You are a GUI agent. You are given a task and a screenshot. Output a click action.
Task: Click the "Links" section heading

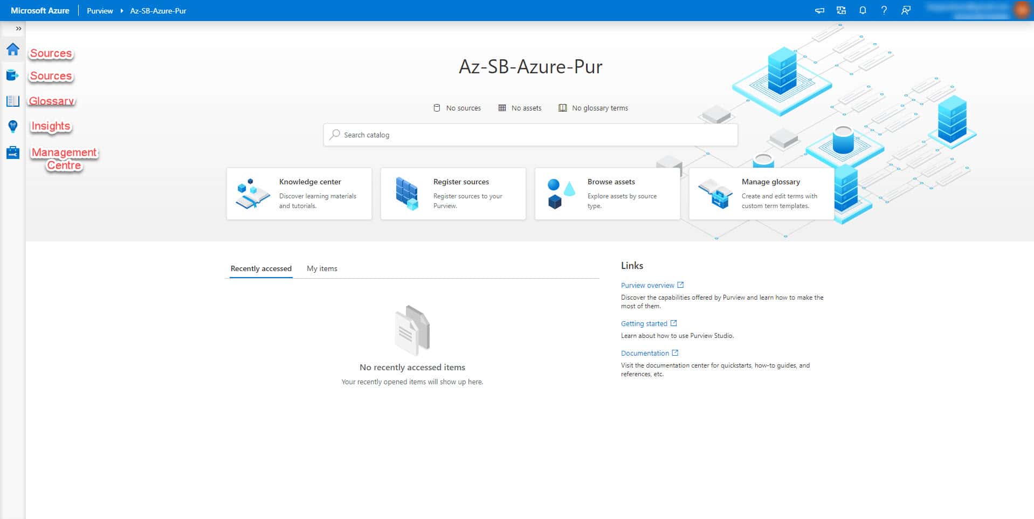(x=632, y=265)
